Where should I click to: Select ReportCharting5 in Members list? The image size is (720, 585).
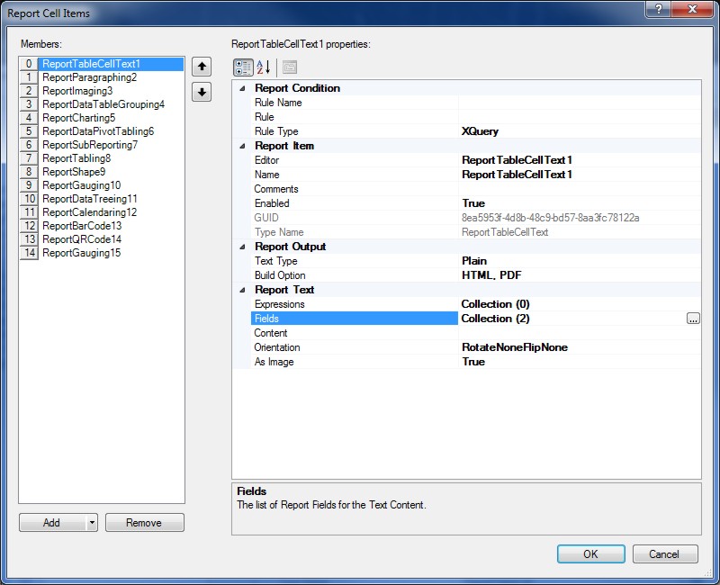pos(79,118)
